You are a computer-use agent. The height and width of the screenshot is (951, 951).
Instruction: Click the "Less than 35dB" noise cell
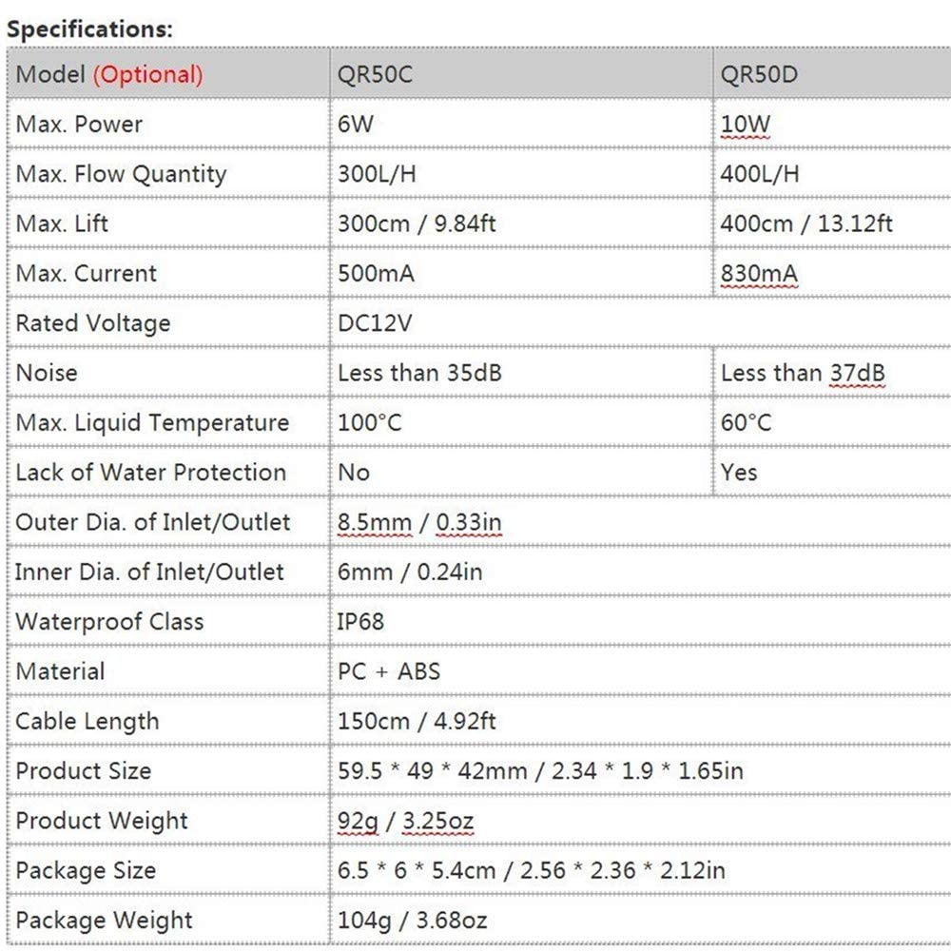coord(419,373)
